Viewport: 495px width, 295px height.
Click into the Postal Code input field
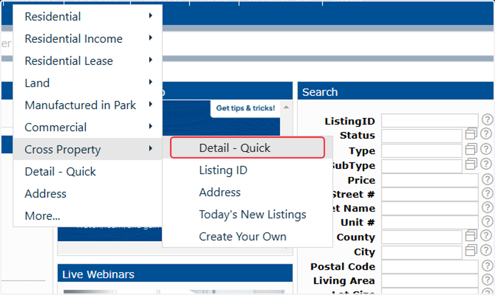(x=429, y=267)
